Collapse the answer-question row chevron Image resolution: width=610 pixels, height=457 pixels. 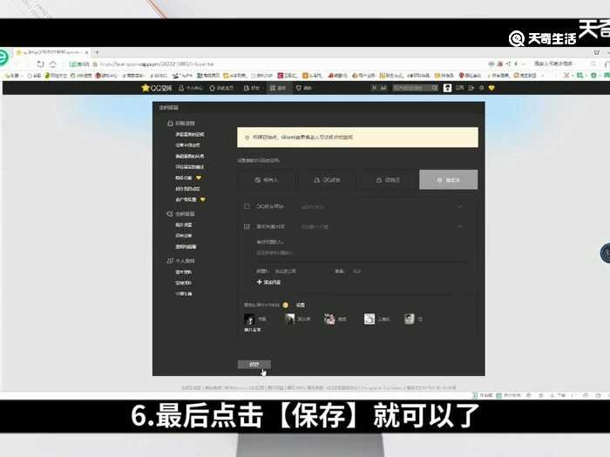click(x=461, y=226)
